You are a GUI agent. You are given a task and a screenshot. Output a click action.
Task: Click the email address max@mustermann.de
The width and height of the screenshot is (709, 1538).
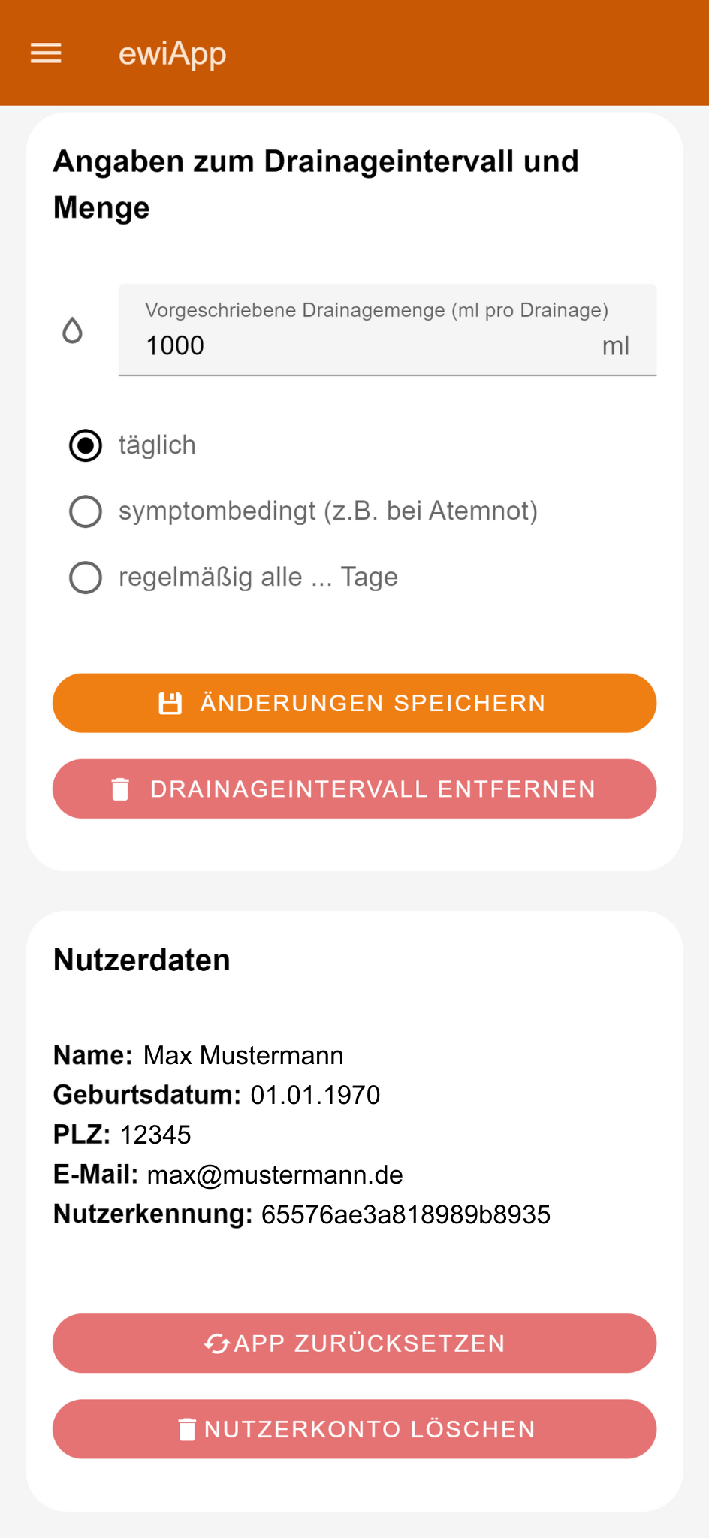[275, 1175]
